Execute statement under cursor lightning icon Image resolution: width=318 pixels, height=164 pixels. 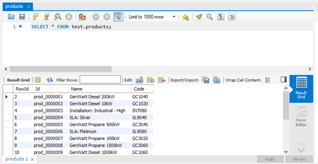47,17
